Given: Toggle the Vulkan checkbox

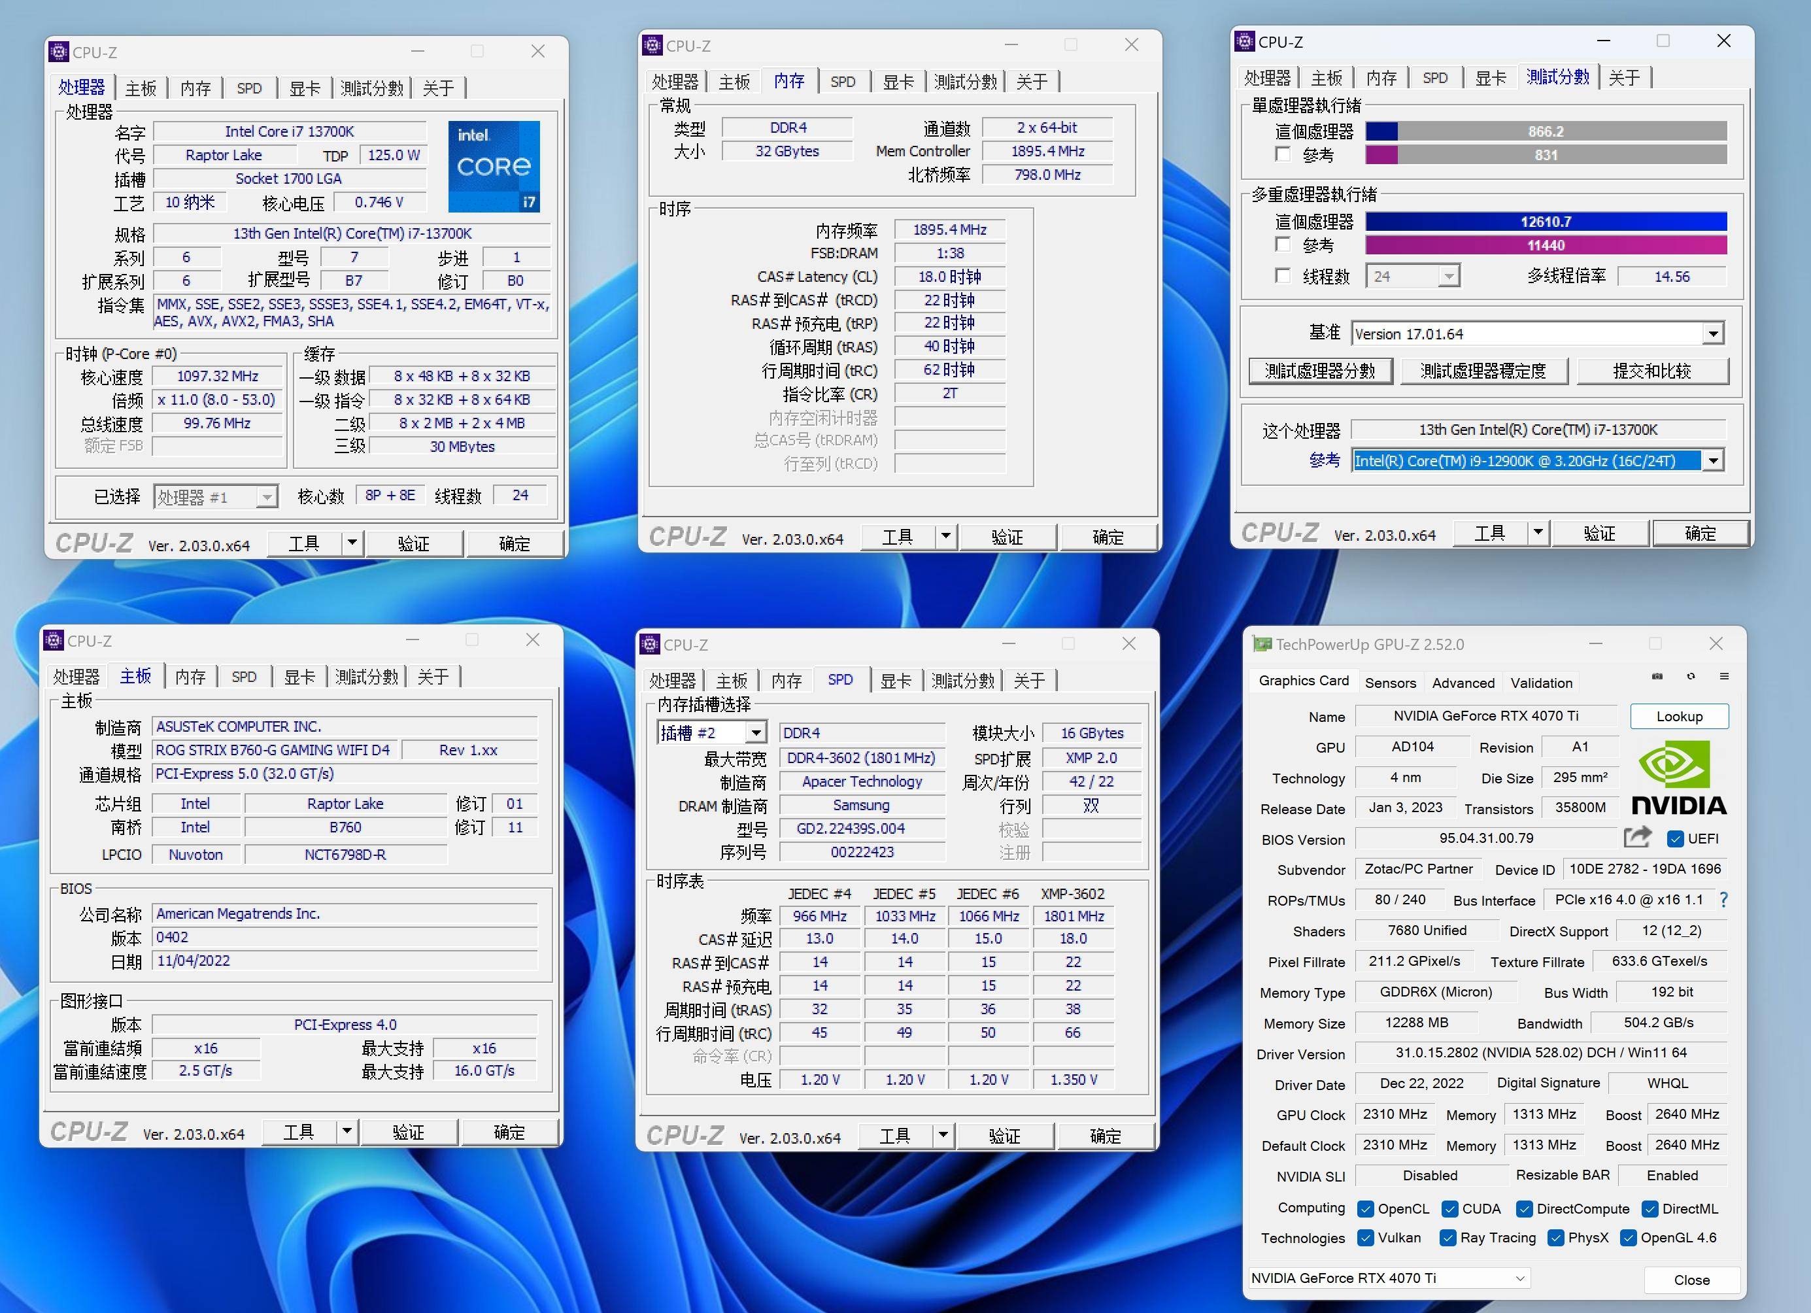Looking at the screenshot, I should [1365, 1237].
